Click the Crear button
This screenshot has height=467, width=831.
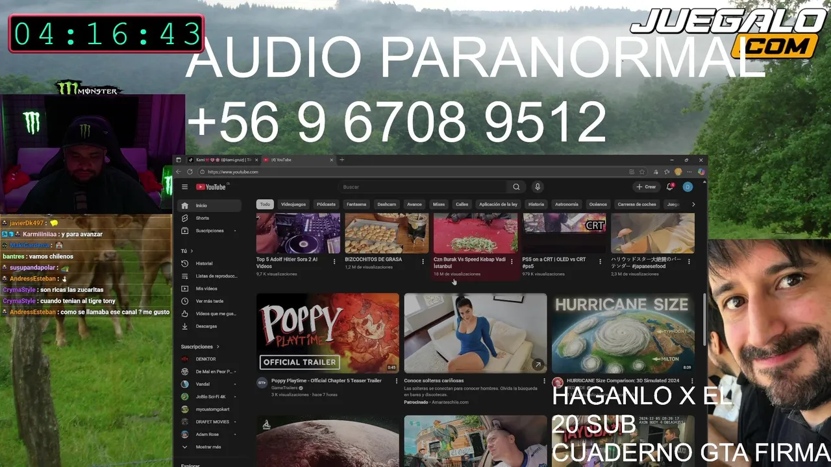pyautogui.click(x=647, y=187)
